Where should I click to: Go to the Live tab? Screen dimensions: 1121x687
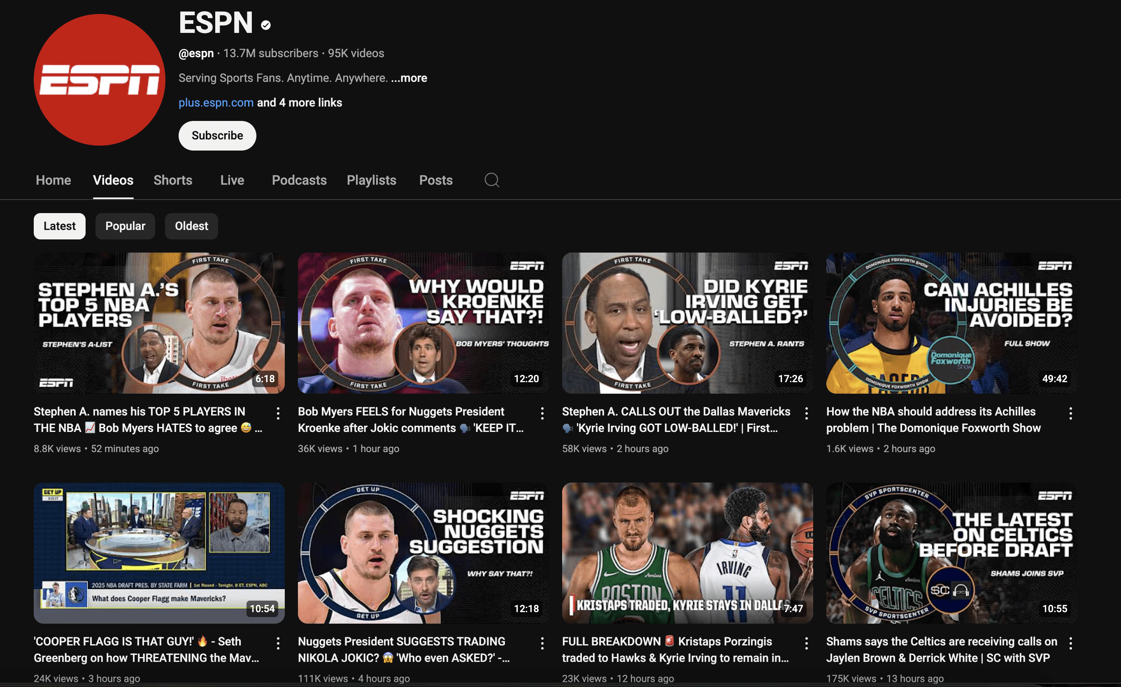click(232, 180)
